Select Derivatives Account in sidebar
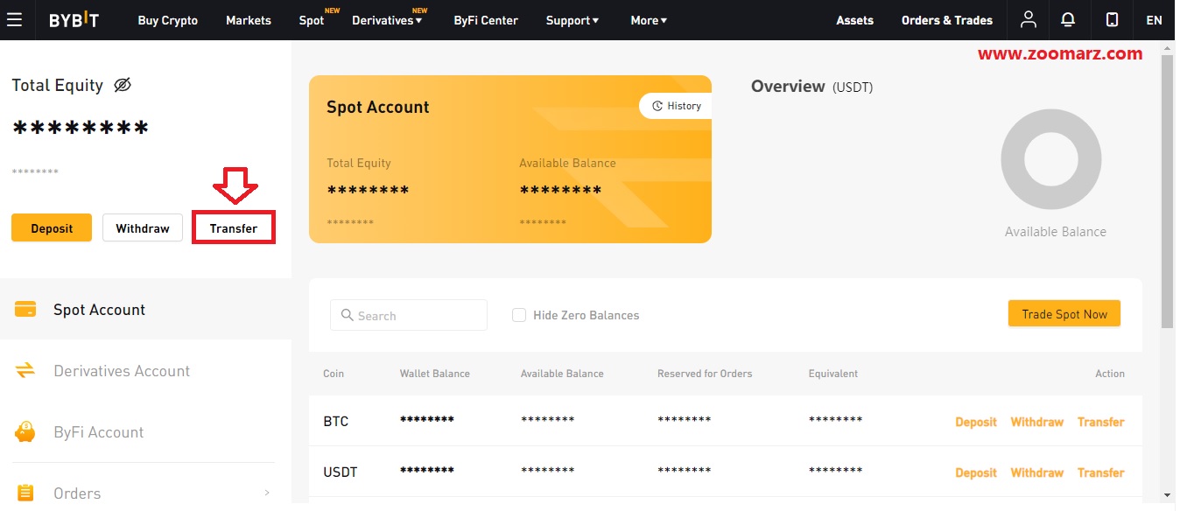 tap(145, 370)
